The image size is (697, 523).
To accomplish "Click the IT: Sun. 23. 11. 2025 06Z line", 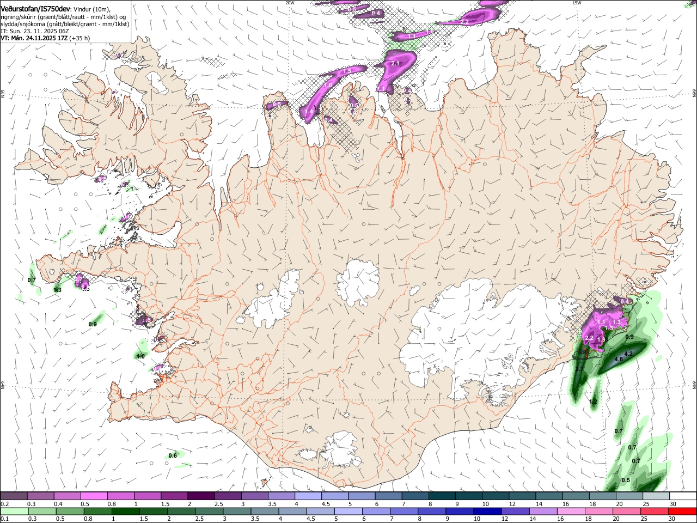I will point(35,31).
